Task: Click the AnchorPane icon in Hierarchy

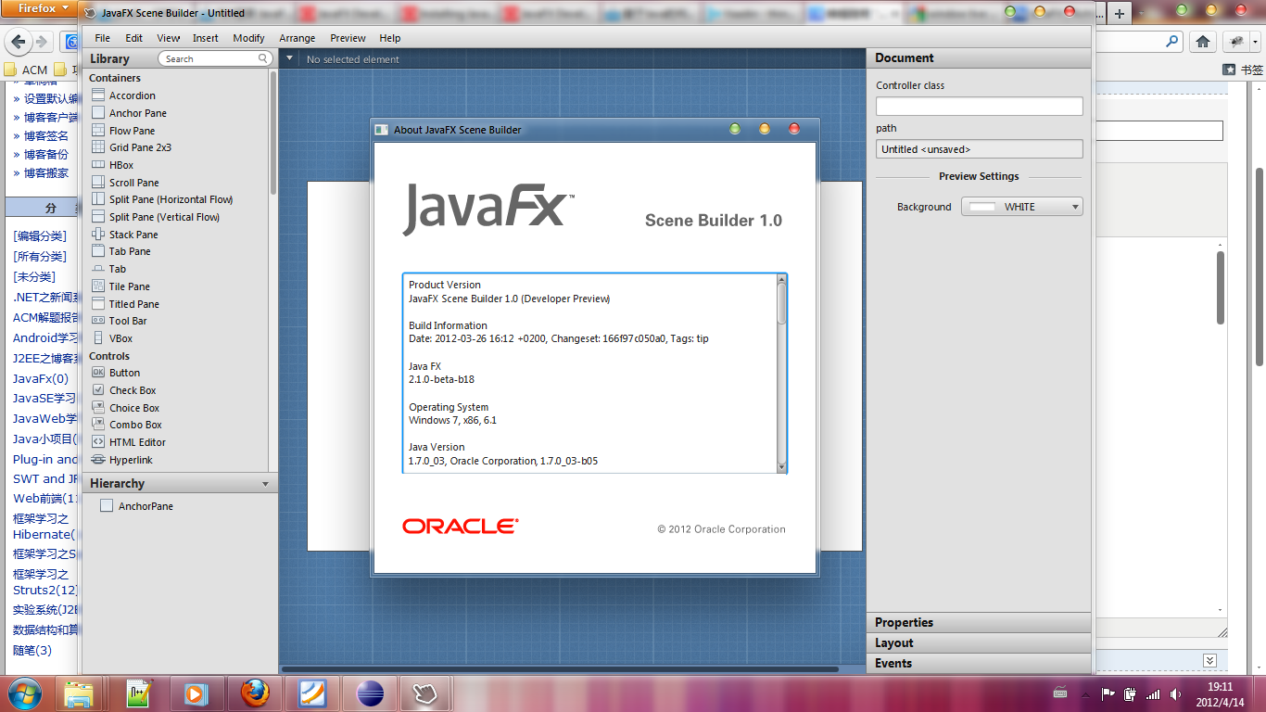Action: [107, 506]
